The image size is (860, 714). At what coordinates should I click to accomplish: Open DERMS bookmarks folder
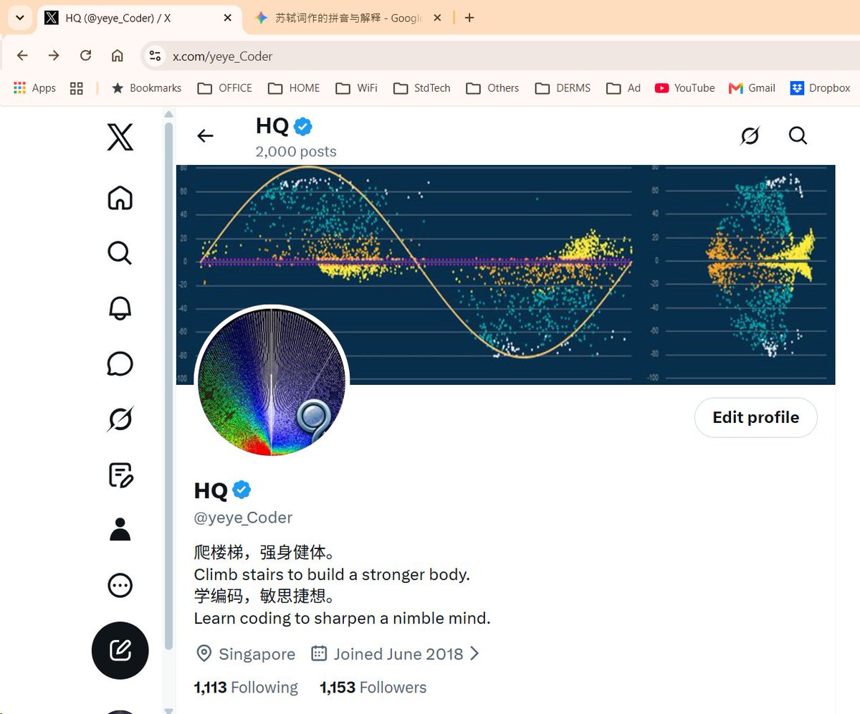point(563,87)
